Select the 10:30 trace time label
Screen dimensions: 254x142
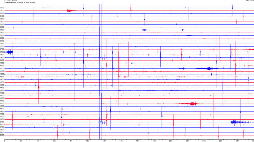[2, 66]
